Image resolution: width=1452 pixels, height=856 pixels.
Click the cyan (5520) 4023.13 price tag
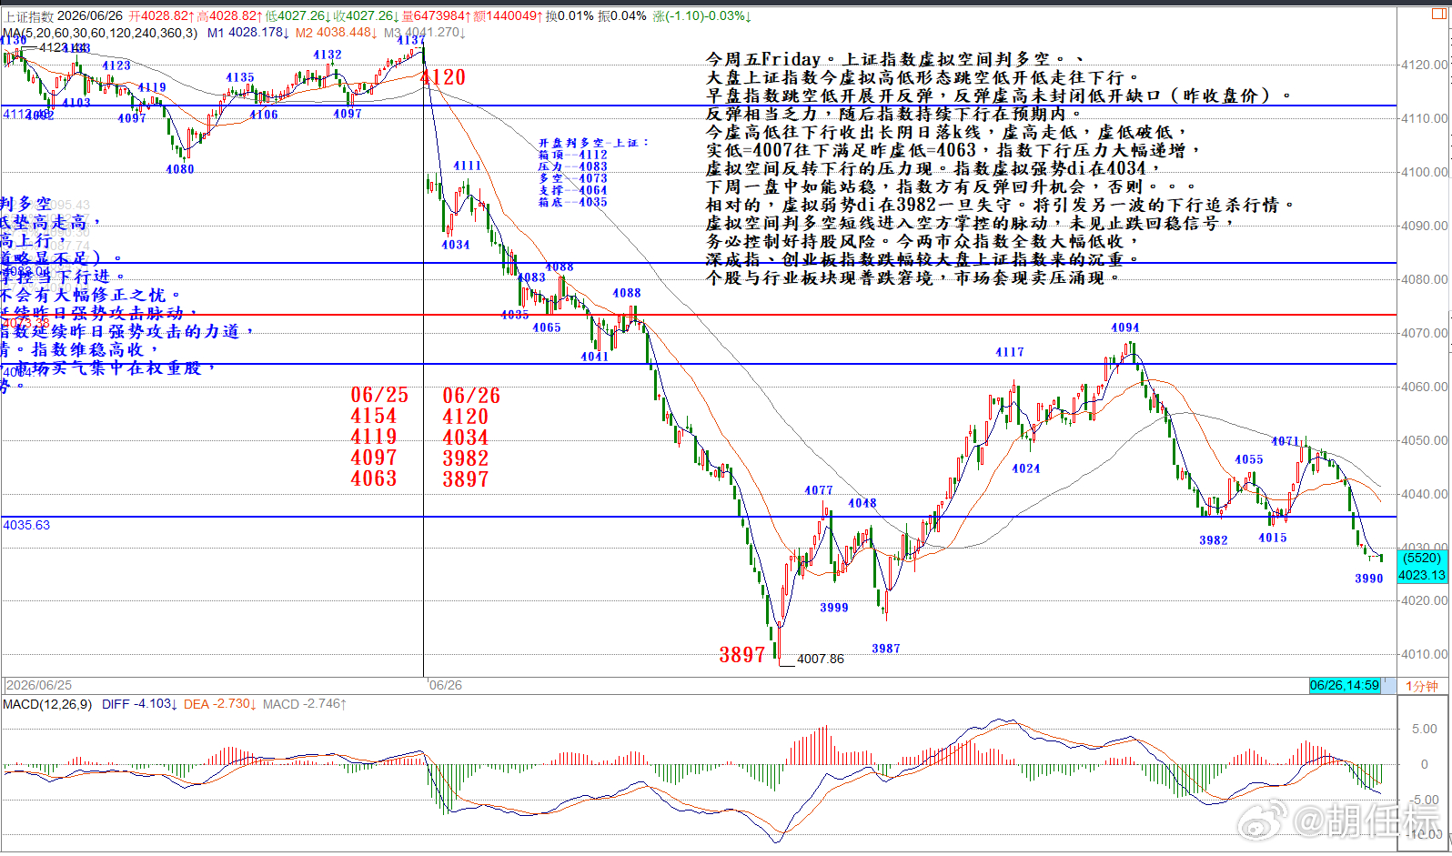1422,567
